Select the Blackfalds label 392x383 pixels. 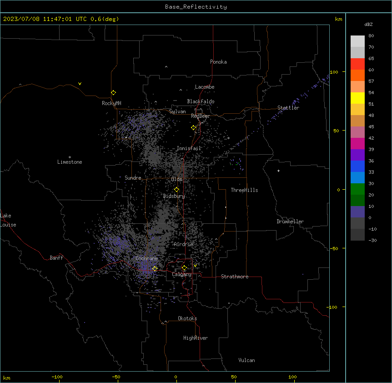click(x=201, y=101)
